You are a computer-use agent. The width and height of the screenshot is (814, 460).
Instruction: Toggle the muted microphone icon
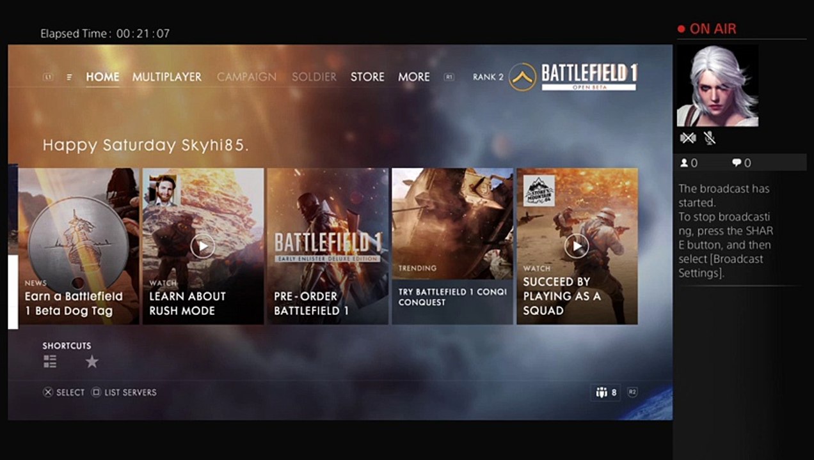(709, 137)
